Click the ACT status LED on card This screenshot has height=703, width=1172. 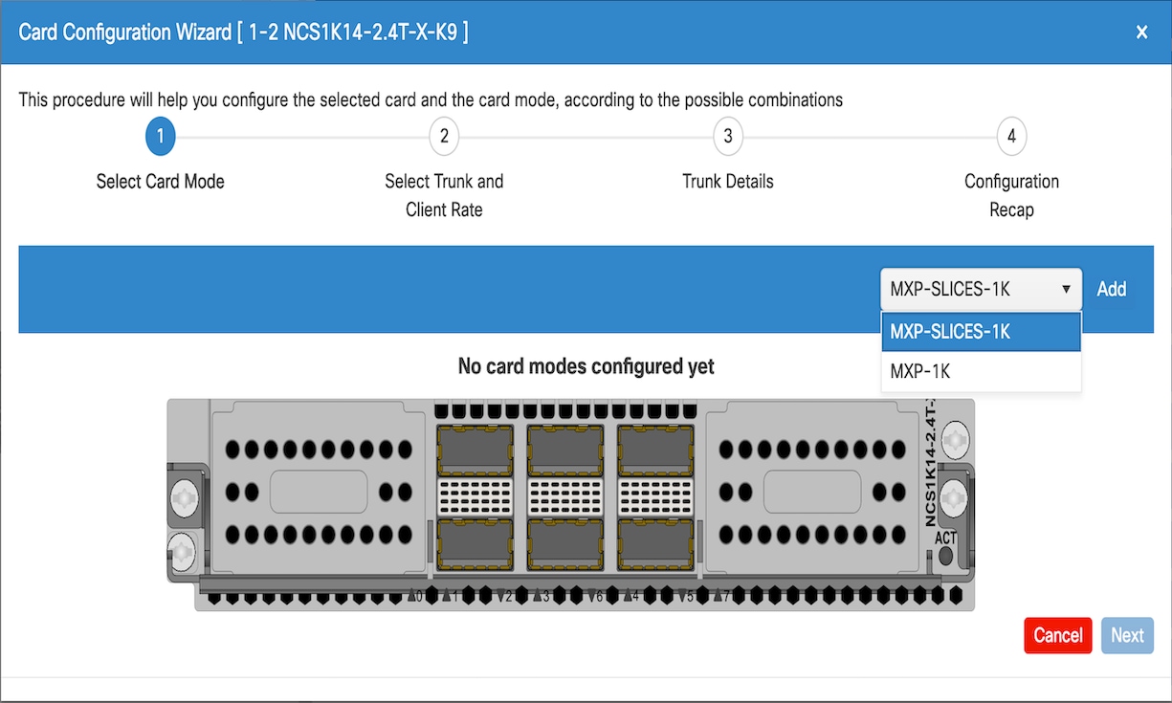point(946,558)
